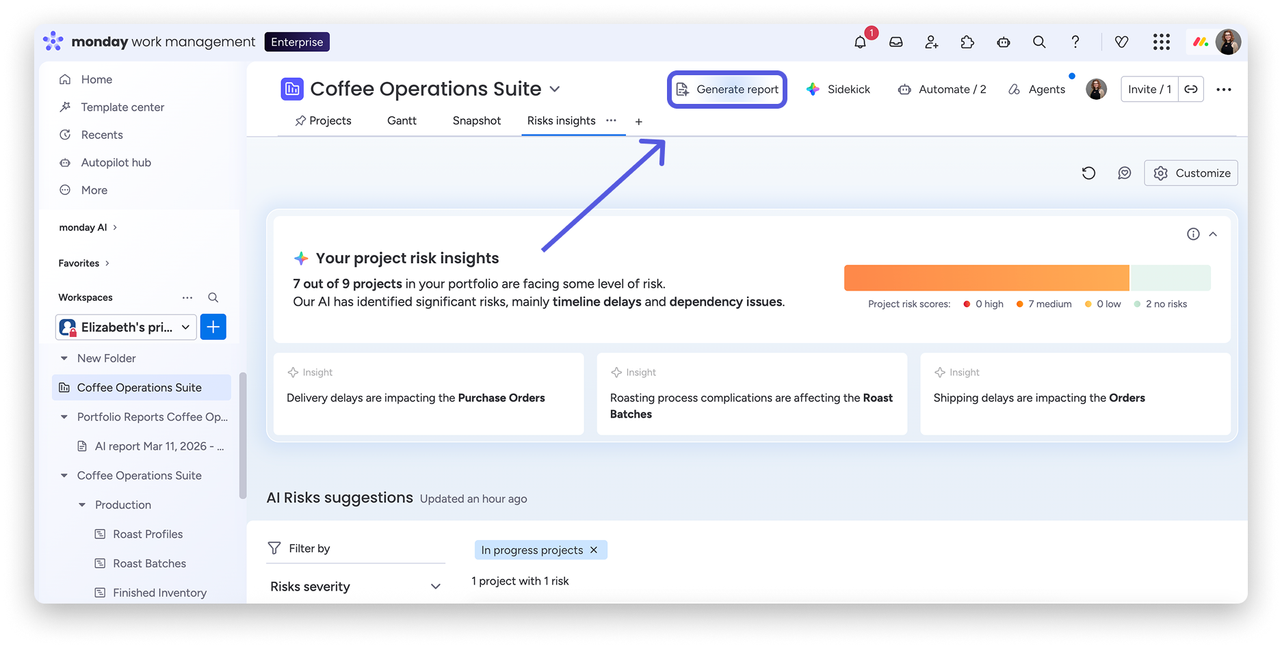Open the notifications bell

860,42
